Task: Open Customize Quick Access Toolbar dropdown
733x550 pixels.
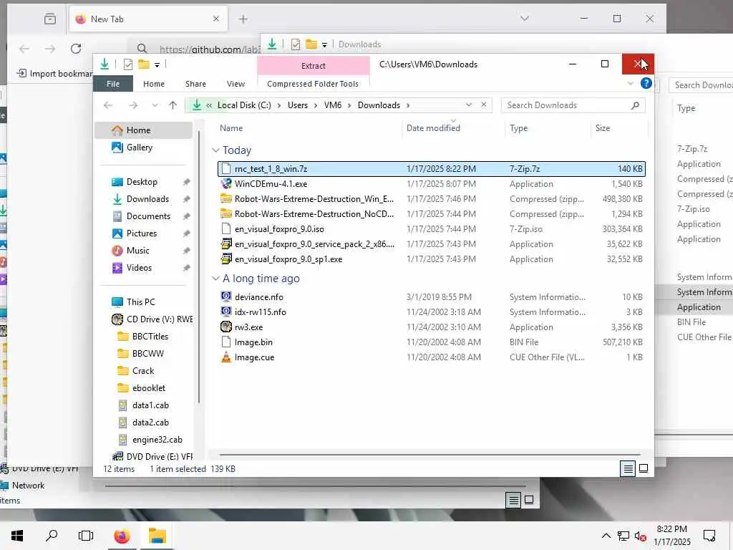Action: [x=157, y=65]
